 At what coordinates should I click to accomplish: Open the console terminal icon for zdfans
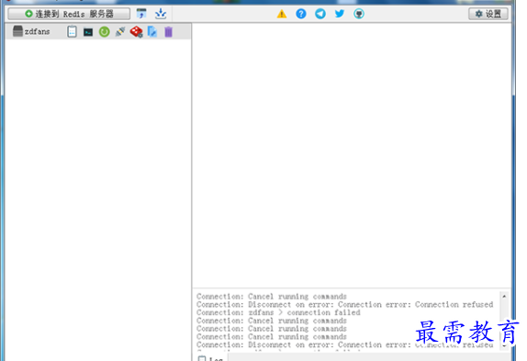[x=88, y=32]
